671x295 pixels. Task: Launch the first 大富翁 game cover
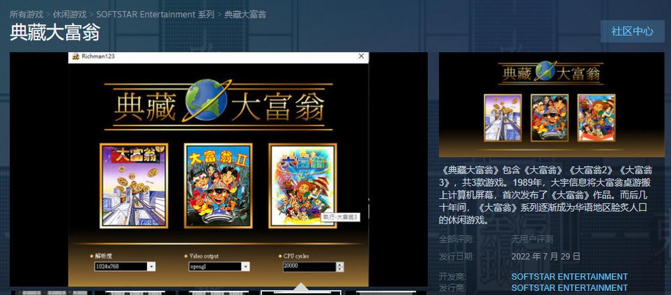pos(134,186)
